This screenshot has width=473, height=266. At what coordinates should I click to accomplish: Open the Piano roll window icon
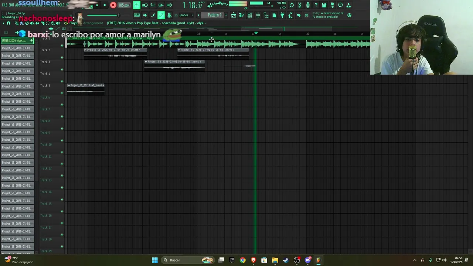pyautogui.click(x=242, y=15)
